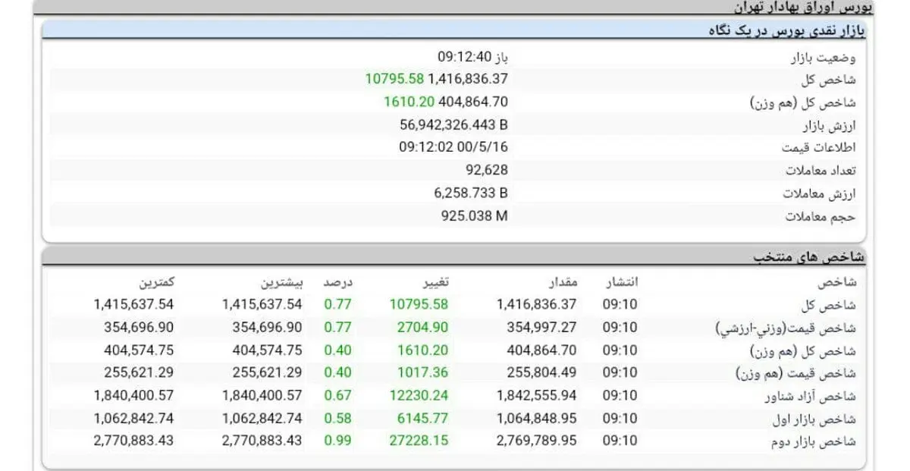Click the 'مقدار' column header

(x=563, y=282)
